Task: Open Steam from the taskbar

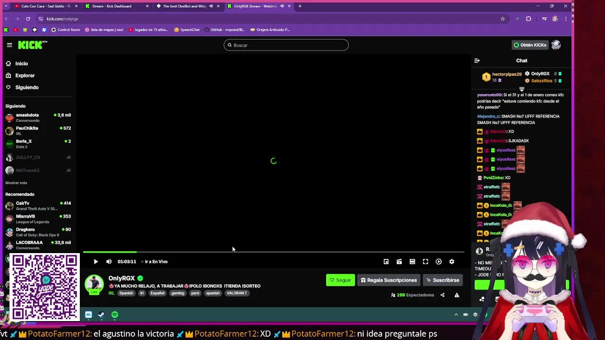Action: pos(101,314)
